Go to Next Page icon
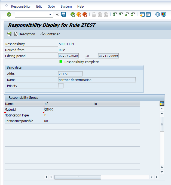 tap(127, 14)
